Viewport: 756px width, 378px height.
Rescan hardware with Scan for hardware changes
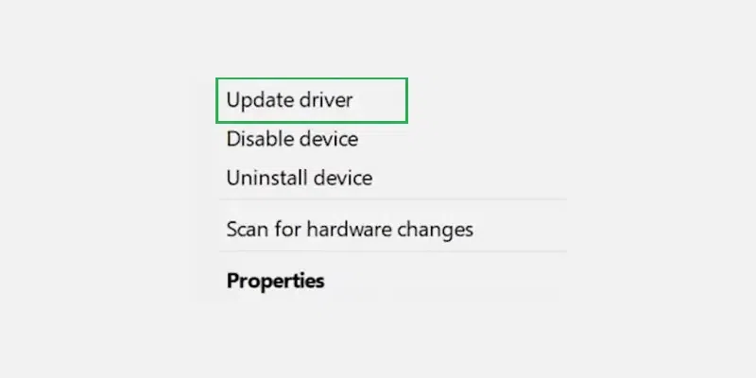point(350,230)
